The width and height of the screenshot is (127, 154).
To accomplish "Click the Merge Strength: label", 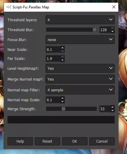I will tap(21, 109).
